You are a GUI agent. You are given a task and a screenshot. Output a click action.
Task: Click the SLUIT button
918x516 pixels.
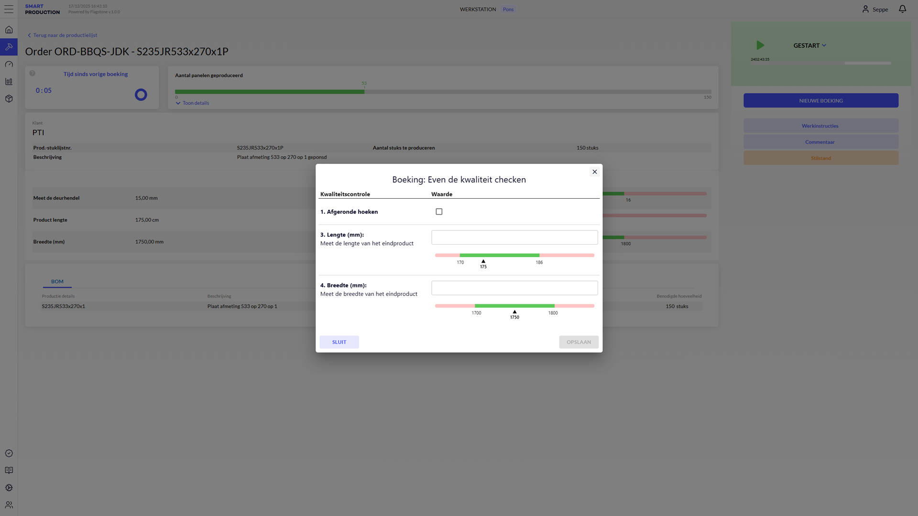click(x=339, y=342)
